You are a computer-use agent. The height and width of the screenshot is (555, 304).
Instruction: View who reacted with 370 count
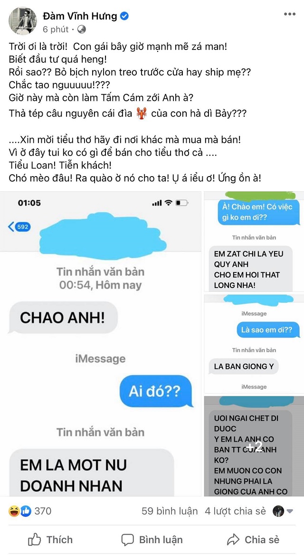pos(43,511)
